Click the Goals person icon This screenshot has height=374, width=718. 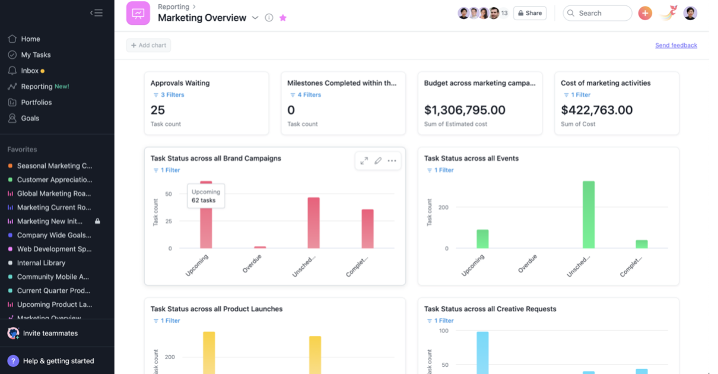point(12,118)
